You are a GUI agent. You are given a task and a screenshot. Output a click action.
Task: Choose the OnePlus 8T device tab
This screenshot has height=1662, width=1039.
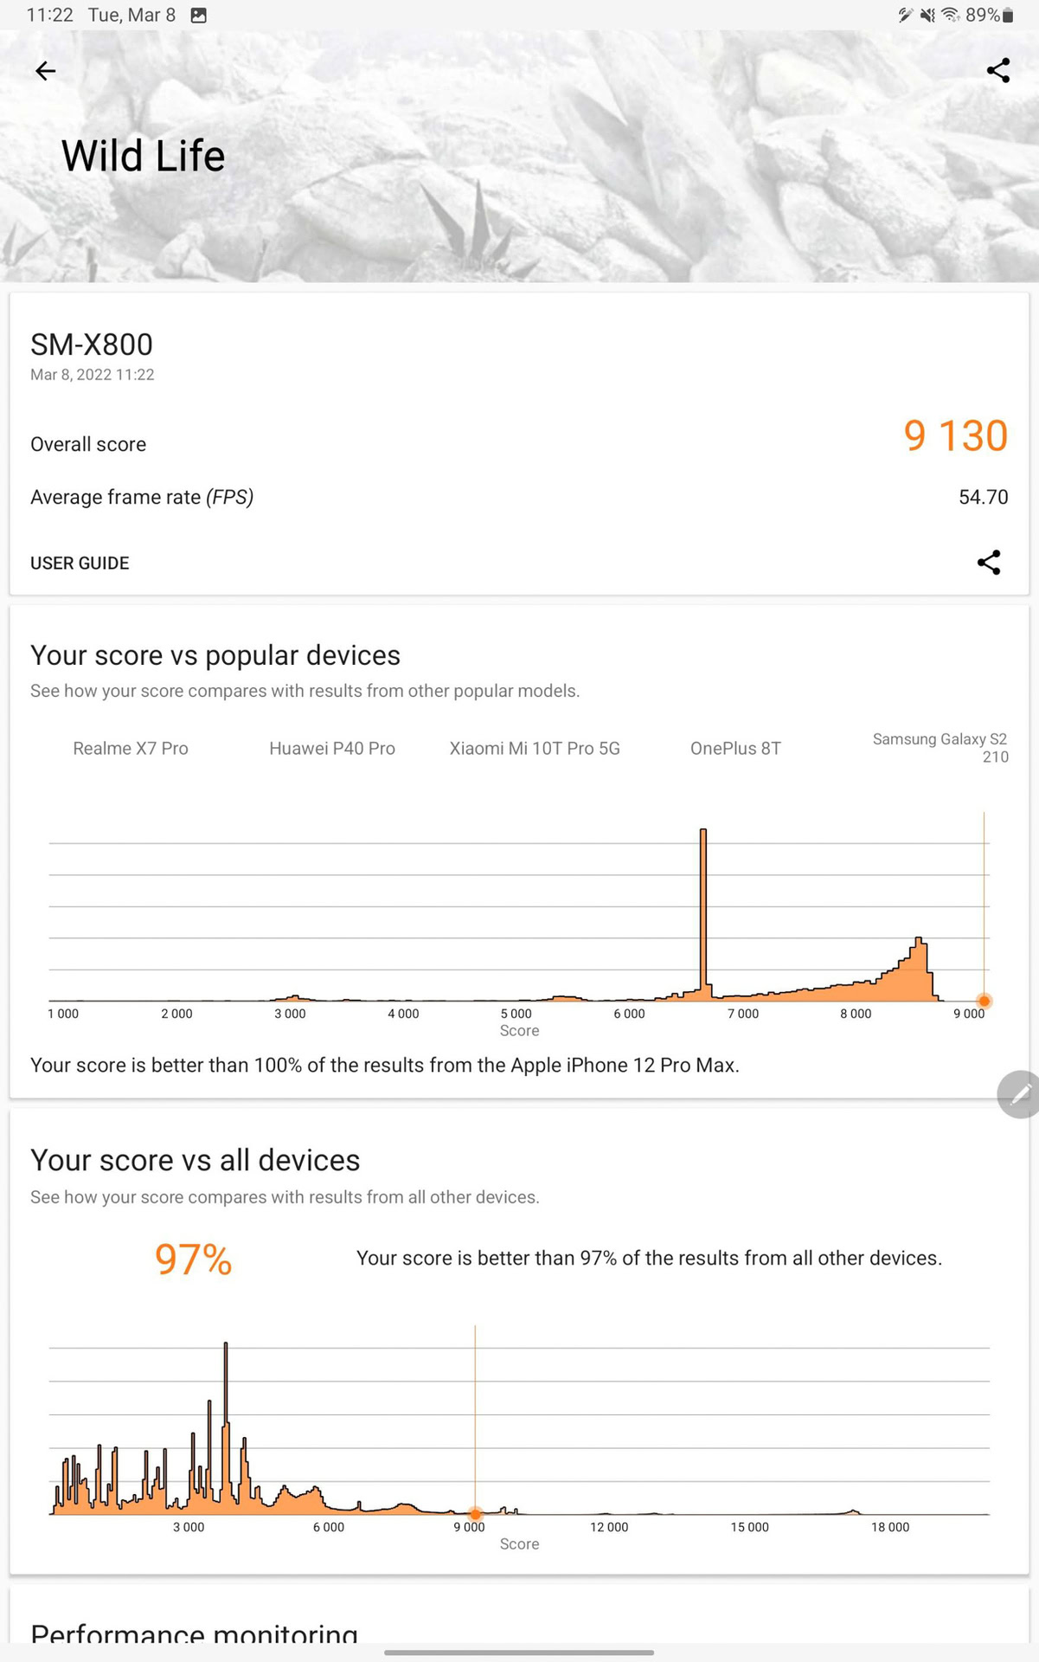735,748
